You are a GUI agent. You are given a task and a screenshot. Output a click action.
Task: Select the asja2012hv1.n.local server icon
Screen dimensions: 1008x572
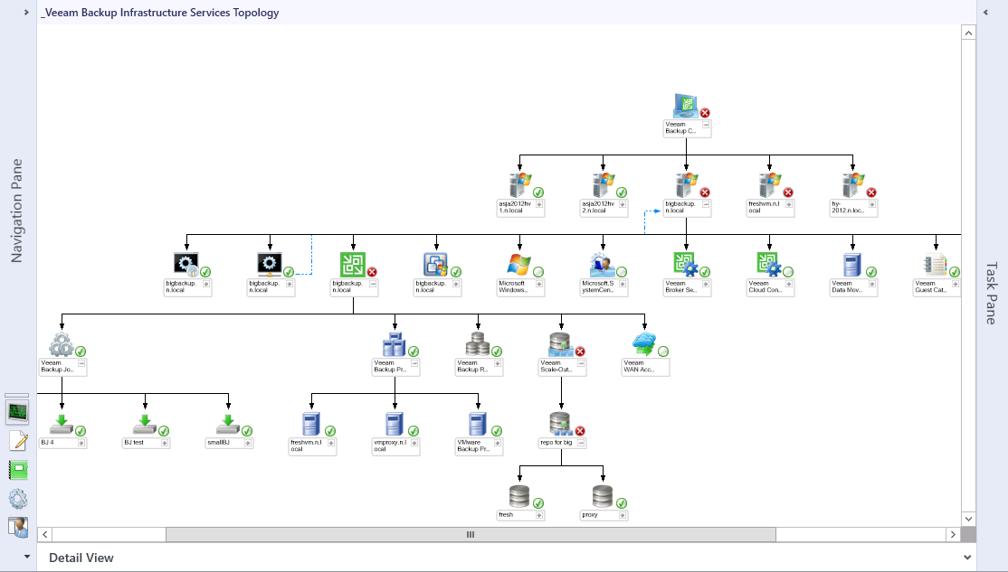click(519, 185)
